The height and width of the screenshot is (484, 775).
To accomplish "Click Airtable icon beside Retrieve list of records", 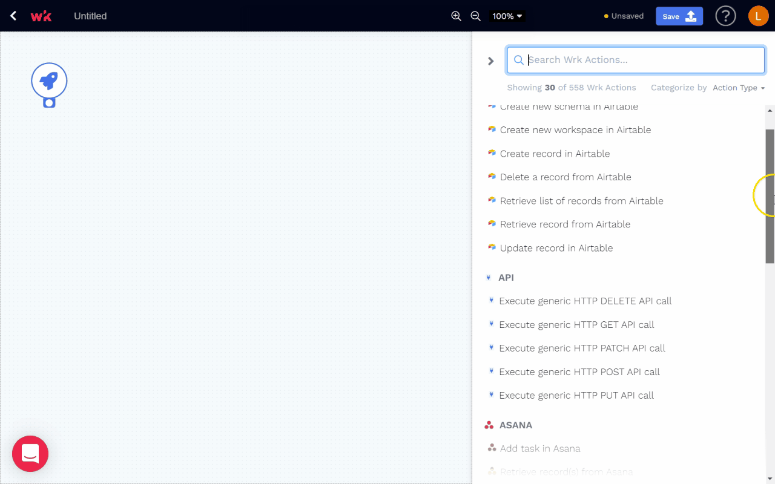I will (x=492, y=200).
